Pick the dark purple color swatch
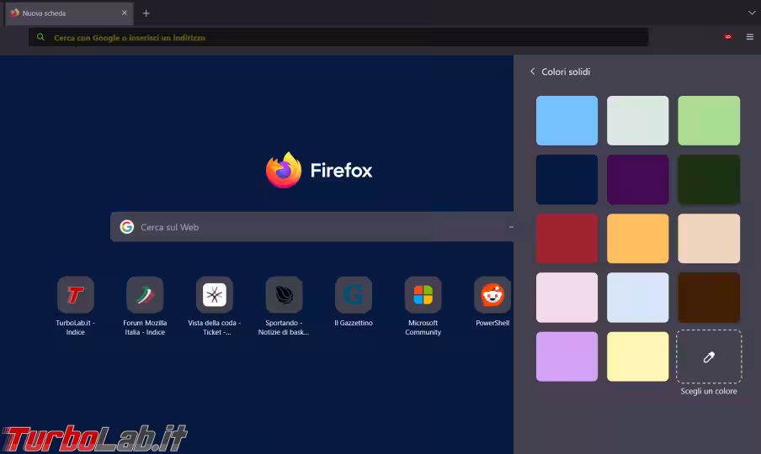The width and height of the screenshot is (761, 454). coord(638,180)
